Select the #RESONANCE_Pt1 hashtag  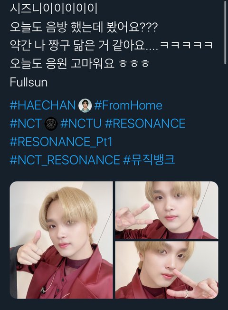pyautogui.click(x=61, y=142)
